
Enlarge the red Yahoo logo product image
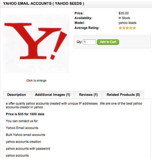36,44
